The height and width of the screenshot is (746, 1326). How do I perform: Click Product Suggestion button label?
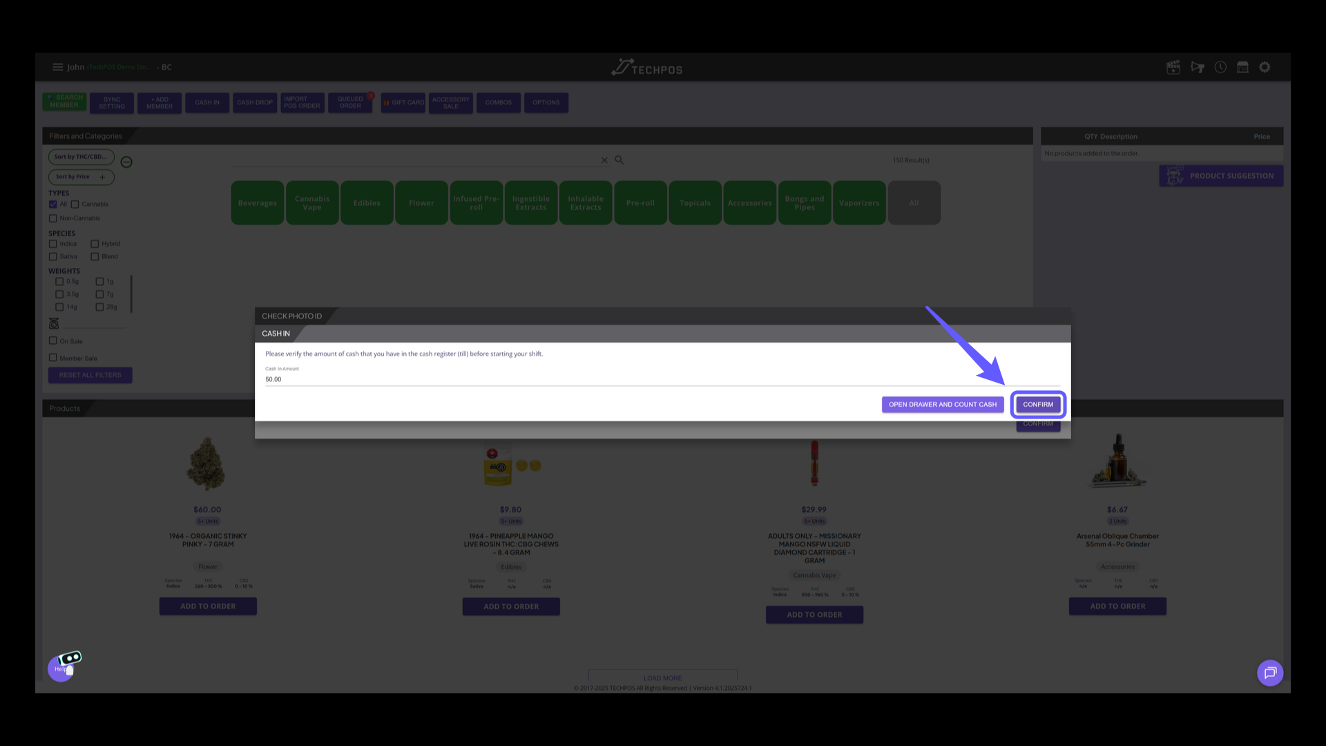click(1231, 176)
